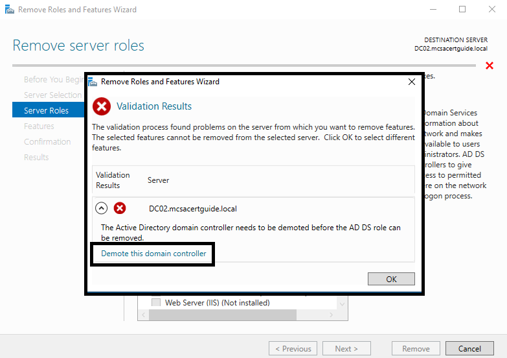Click the roles list scroll-down arrow
This screenshot has width=507, height=358.
(342, 304)
